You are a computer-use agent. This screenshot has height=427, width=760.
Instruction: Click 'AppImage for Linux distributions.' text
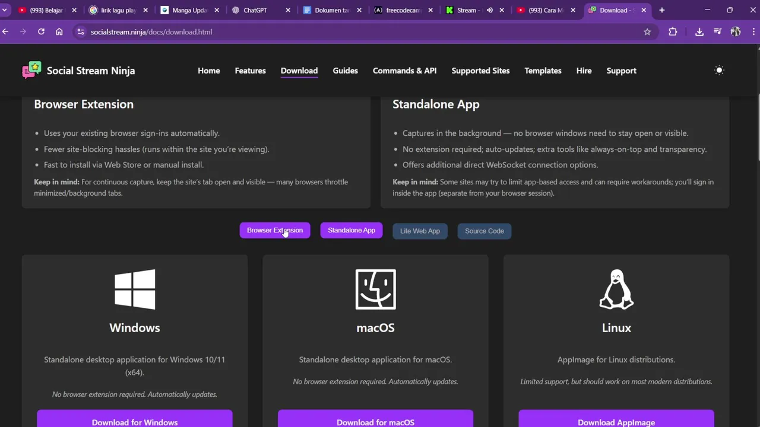click(616, 359)
